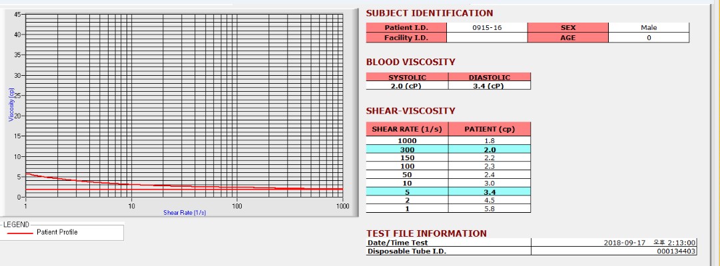The width and height of the screenshot is (720, 266).
Task: Click the SEX value Male
Action: click(x=649, y=27)
